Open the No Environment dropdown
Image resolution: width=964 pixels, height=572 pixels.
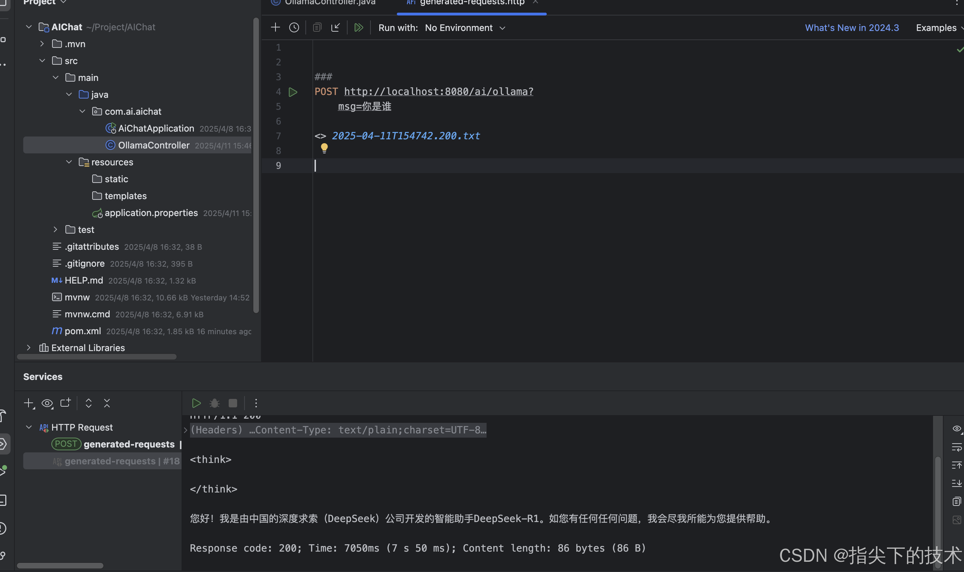pyautogui.click(x=464, y=27)
